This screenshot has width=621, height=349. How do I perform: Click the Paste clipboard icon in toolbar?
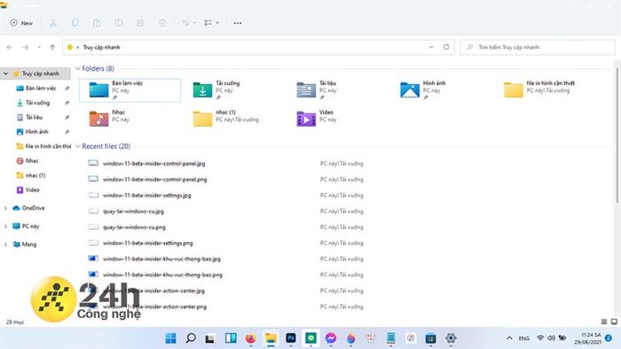click(97, 23)
